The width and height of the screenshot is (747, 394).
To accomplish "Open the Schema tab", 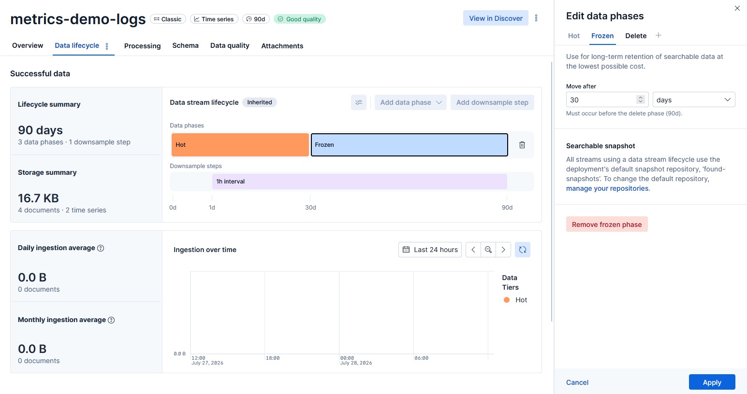I will tap(185, 45).
